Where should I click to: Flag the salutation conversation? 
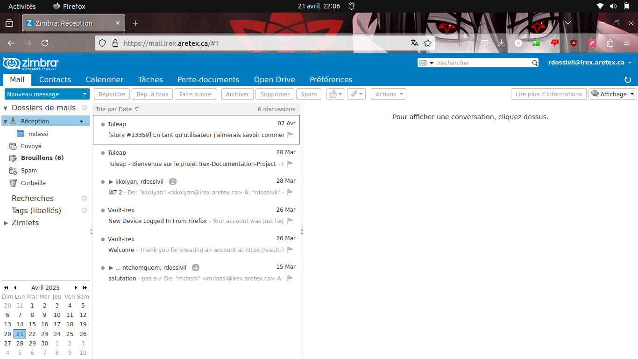click(290, 279)
